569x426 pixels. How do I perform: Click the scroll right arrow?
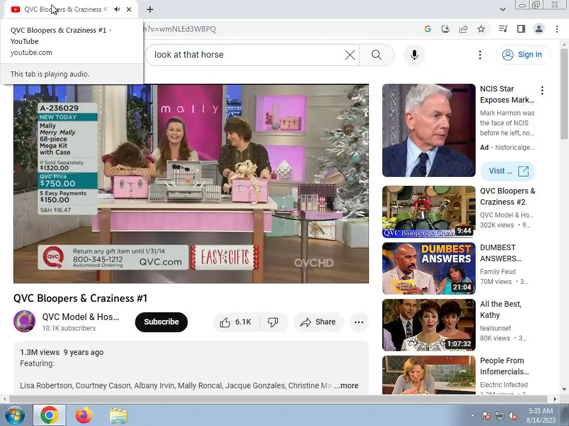pyautogui.click(x=555, y=399)
